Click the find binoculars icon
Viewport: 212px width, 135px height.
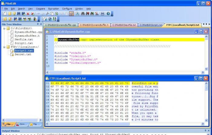pyautogui.click(x=83, y=14)
